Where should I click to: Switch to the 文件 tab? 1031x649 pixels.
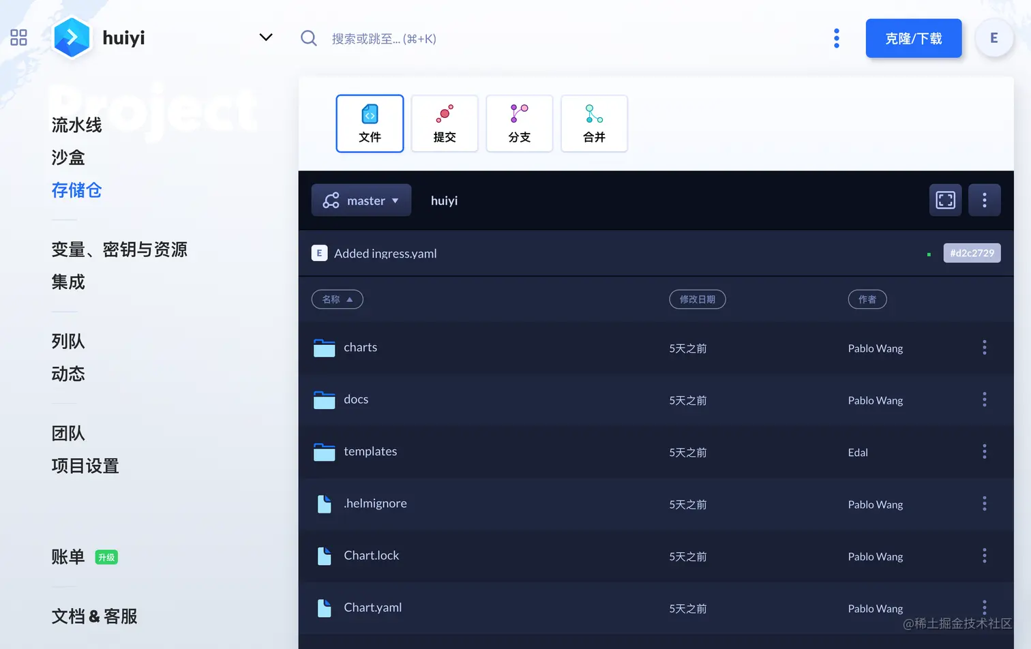[x=370, y=123]
